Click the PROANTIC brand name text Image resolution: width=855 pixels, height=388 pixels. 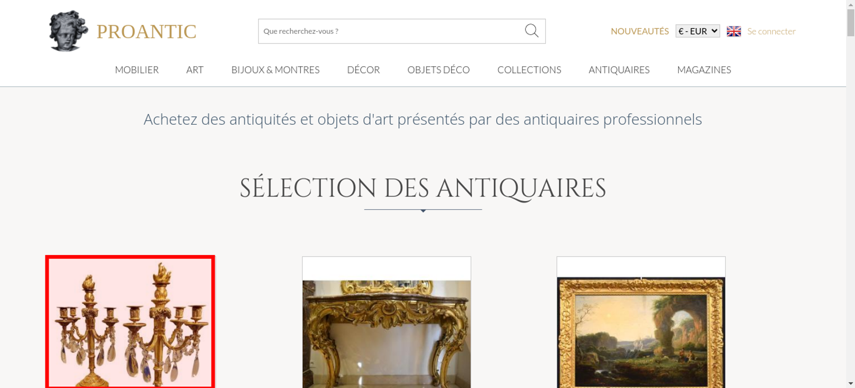tap(147, 32)
